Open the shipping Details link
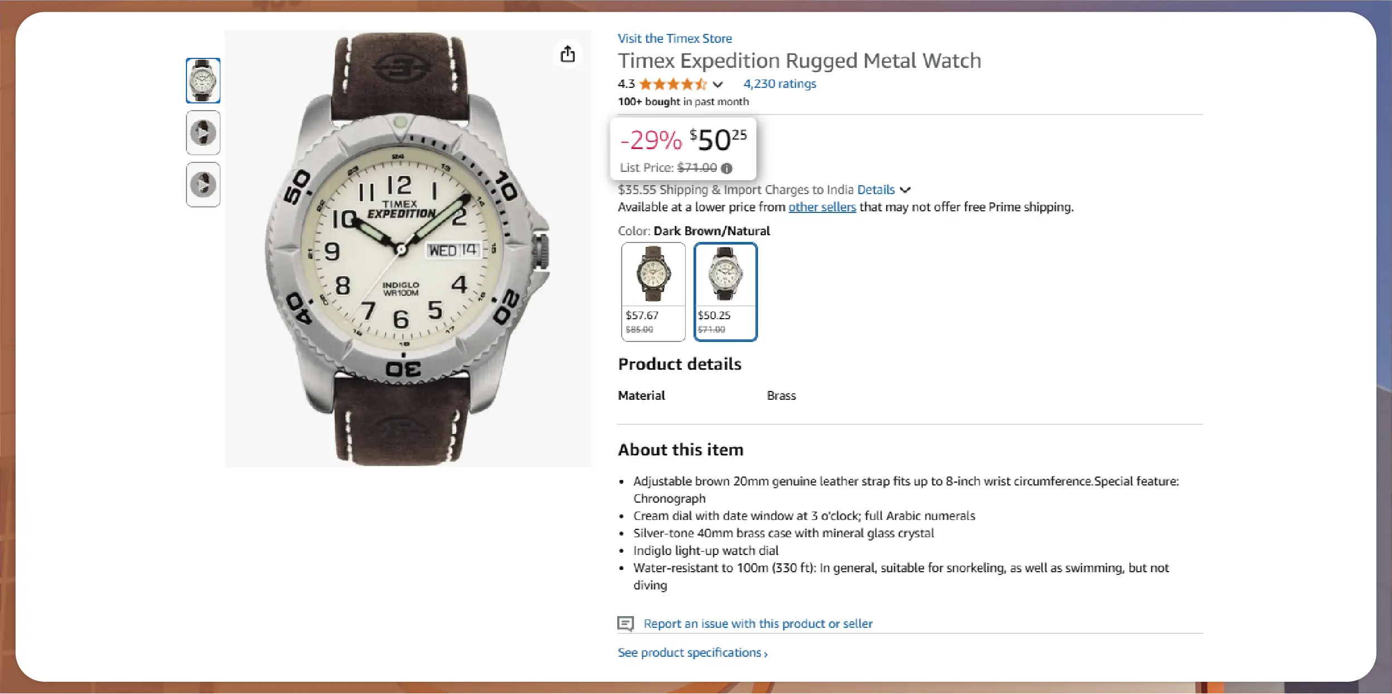The image size is (1392, 694). coord(875,190)
